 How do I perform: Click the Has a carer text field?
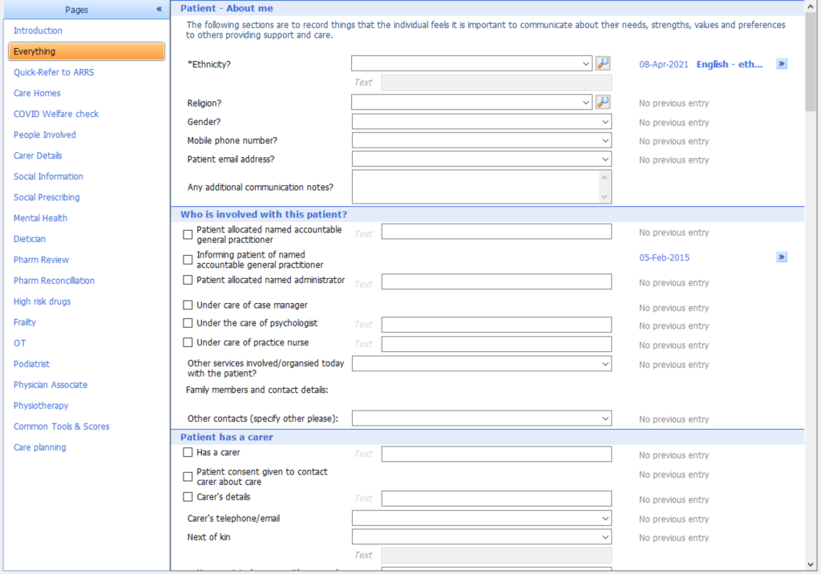[x=496, y=454]
